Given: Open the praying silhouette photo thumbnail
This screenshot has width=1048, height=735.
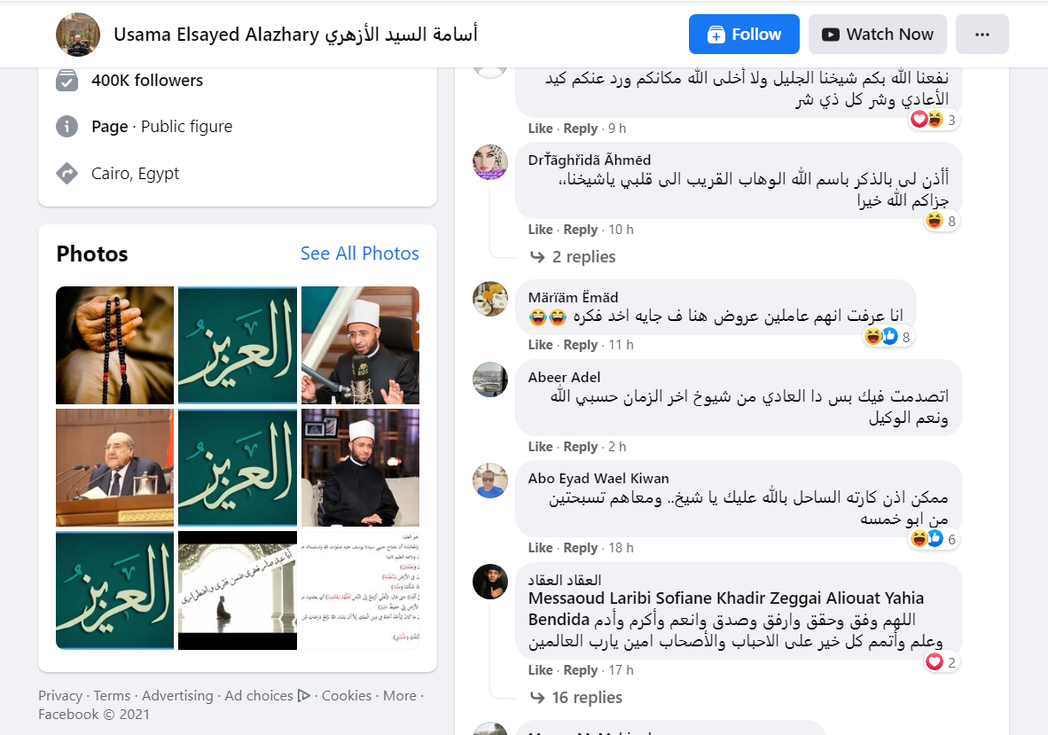Looking at the screenshot, I should pos(238,590).
